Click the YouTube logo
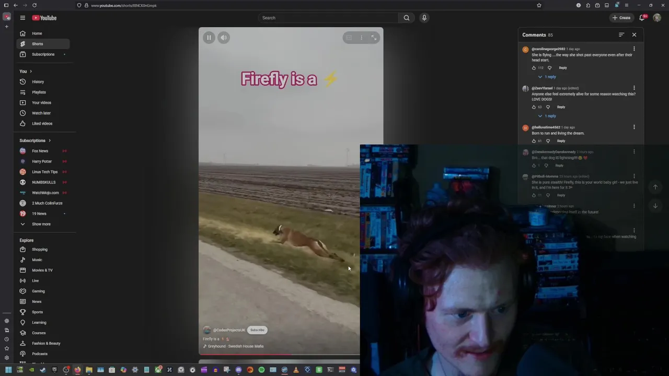This screenshot has width=669, height=376. 44,18
